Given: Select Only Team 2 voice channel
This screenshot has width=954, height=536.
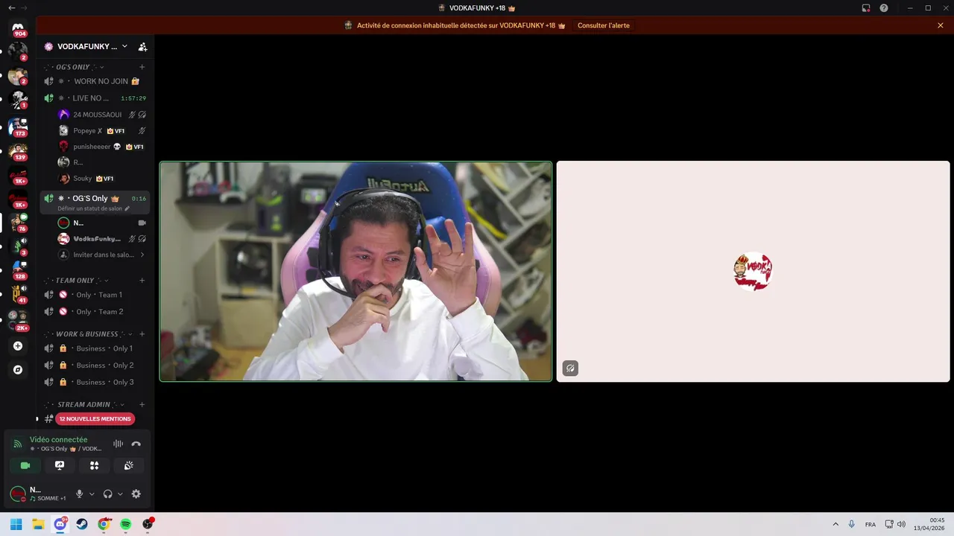Looking at the screenshot, I should click(x=95, y=312).
